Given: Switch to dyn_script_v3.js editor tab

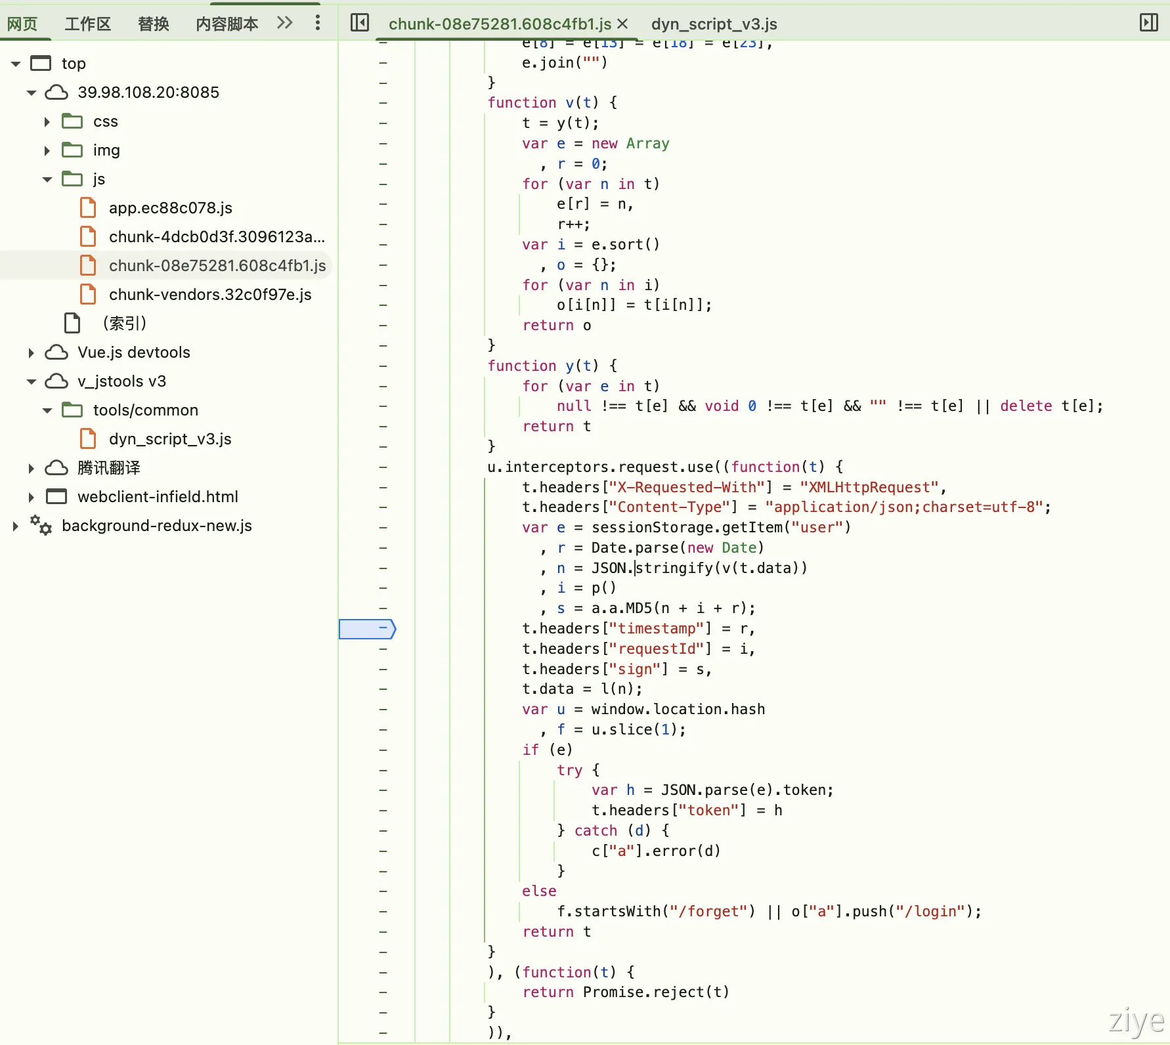Looking at the screenshot, I should (x=714, y=24).
